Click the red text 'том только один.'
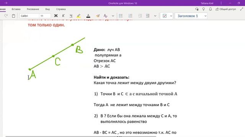 46,25
